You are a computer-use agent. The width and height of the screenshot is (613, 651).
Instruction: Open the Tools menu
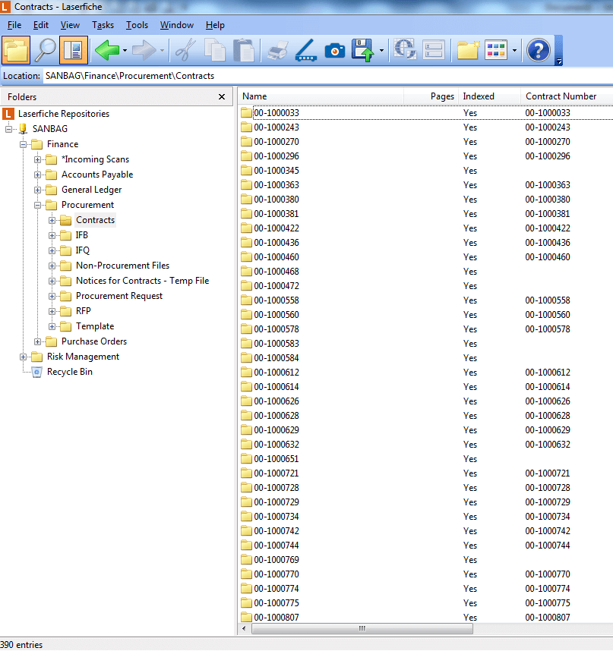[137, 25]
